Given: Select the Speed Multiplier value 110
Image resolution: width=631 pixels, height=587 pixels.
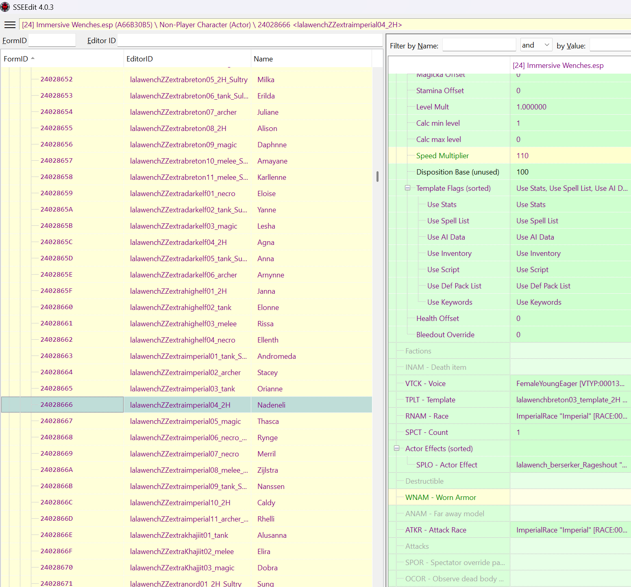Looking at the screenshot, I should pos(522,156).
